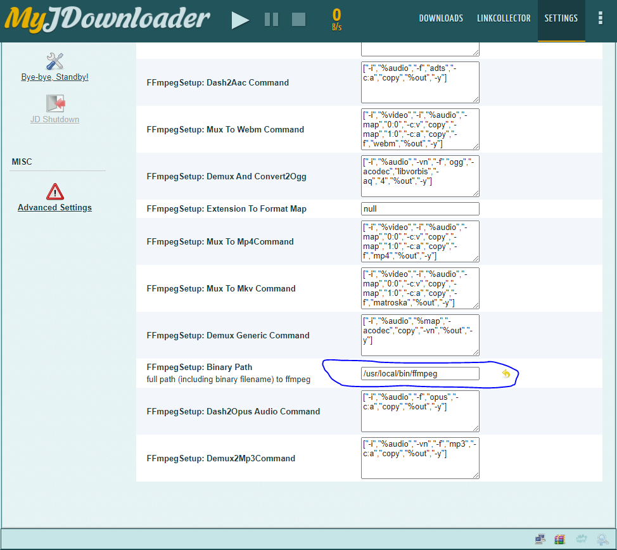The image size is (617, 550).
Task: Click the 'FFmpegSetup: Binary Path' label
Action: pyautogui.click(x=200, y=367)
